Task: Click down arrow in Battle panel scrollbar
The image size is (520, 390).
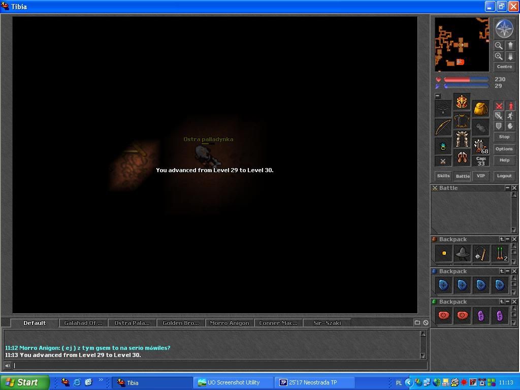Action: click(514, 230)
